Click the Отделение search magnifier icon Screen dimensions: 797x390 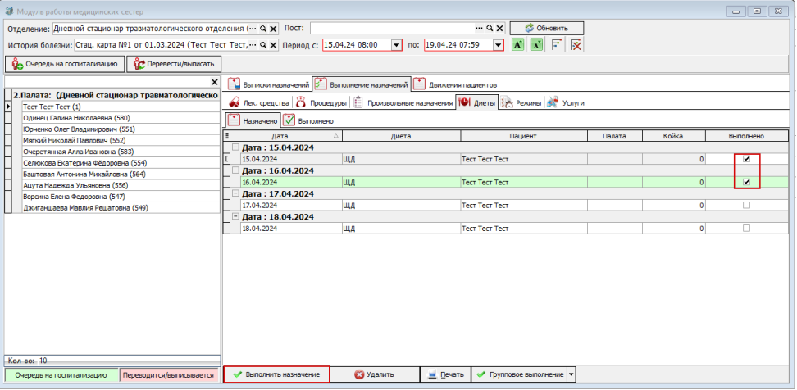tap(263, 29)
